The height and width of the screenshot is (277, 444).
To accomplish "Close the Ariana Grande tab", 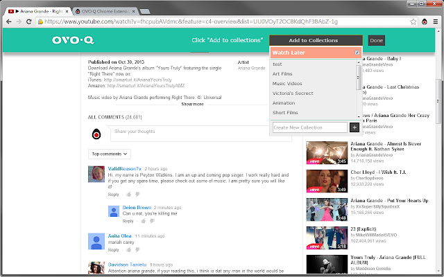I will click(67, 11).
